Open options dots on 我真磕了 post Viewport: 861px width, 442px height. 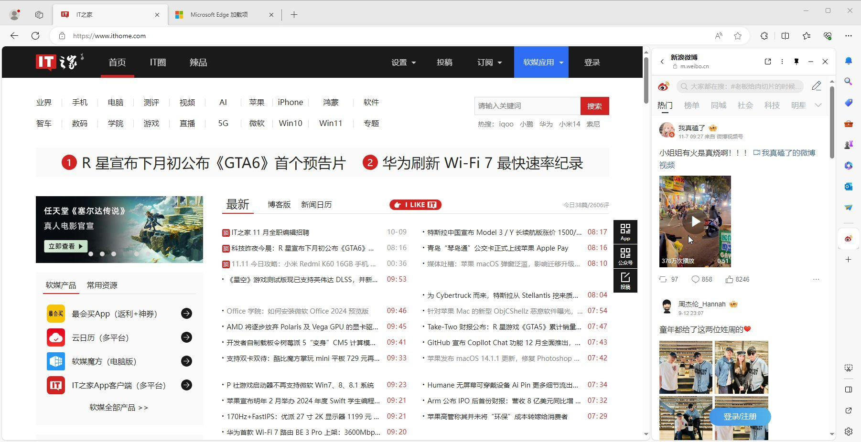(816, 279)
